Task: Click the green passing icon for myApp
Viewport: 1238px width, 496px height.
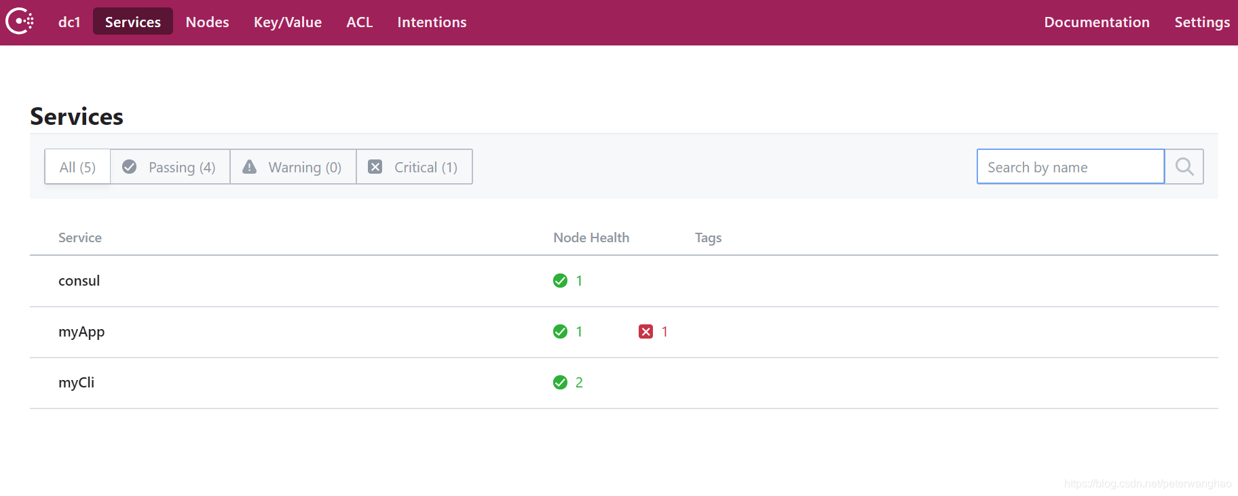Action: coord(560,332)
